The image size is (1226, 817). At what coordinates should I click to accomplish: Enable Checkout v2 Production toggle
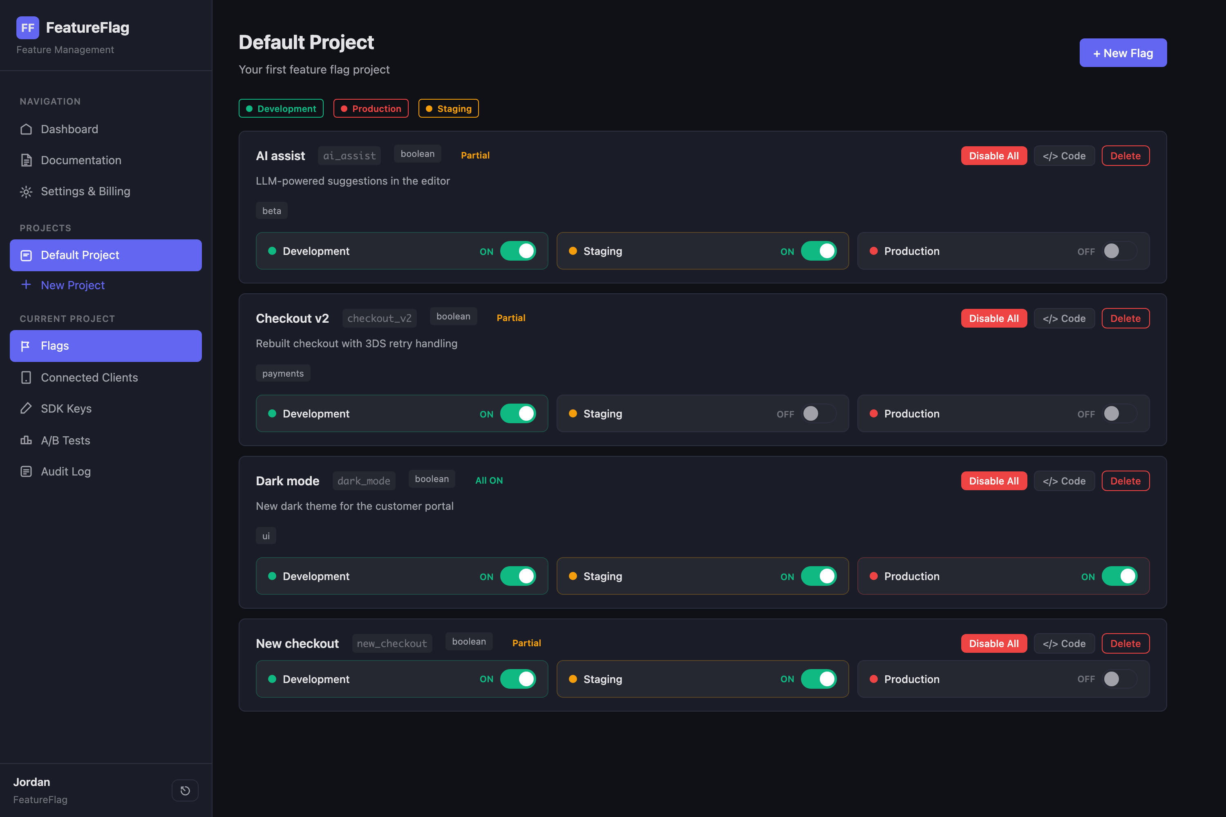click(1120, 414)
